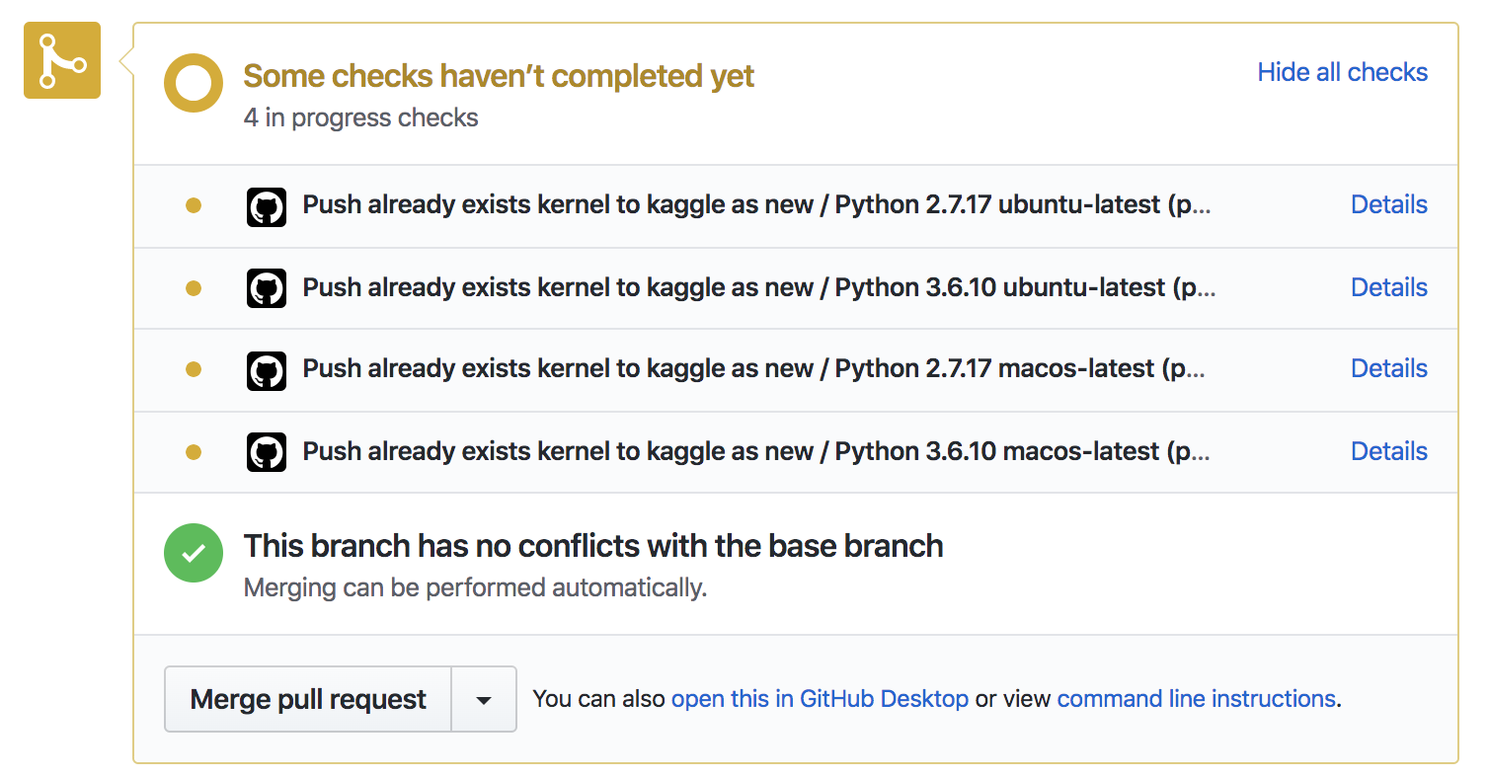
Task: View Details for Python 3.6.10 macos-latest check
Action: click(x=1388, y=451)
